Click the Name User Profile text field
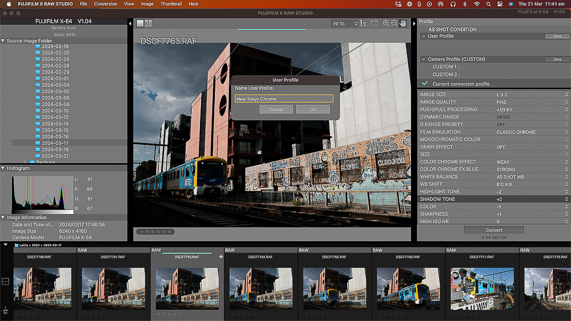Viewport: 571px width, 321px height. pos(284,99)
